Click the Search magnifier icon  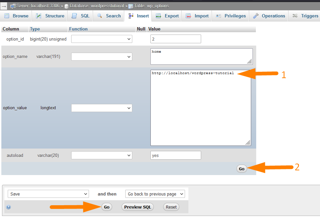pyautogui.click(x=100, y=16)
